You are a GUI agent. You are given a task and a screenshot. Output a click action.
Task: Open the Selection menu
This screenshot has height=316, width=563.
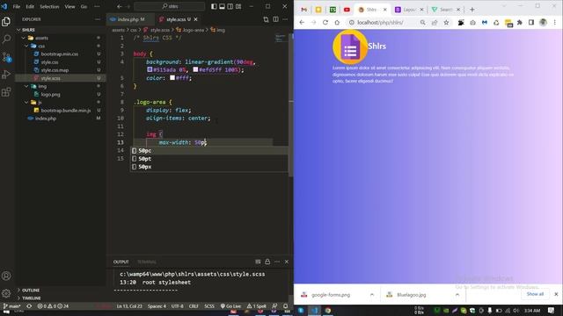(49, 6)
